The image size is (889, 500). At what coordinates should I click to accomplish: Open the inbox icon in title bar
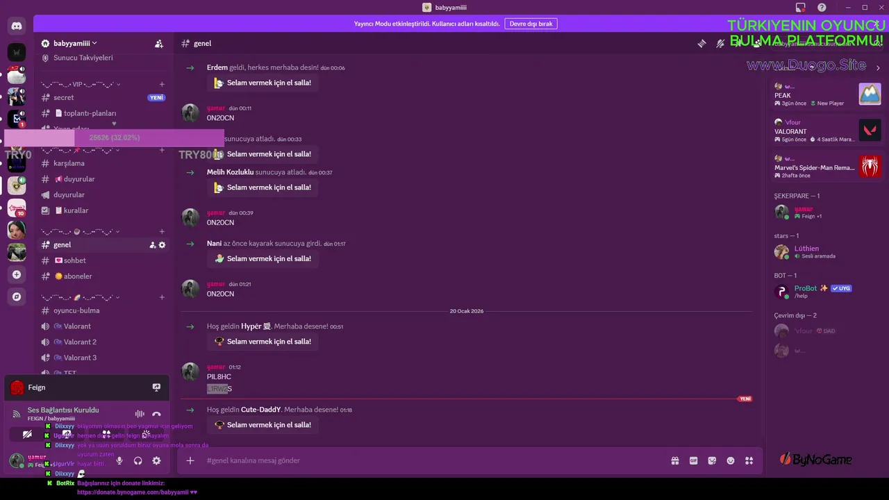(801, 7)
